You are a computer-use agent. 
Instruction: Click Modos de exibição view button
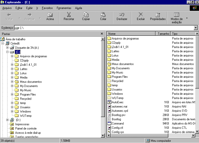coord(177,18)
